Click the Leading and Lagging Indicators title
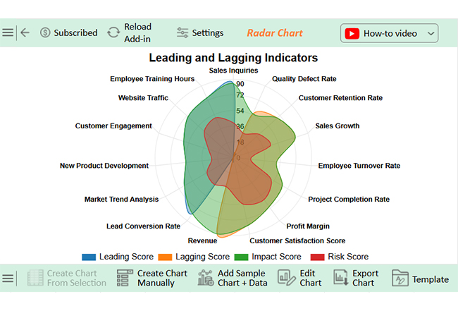Image resolution: width=458 pixels, height=311 pixels. click(x=233, y=58)
